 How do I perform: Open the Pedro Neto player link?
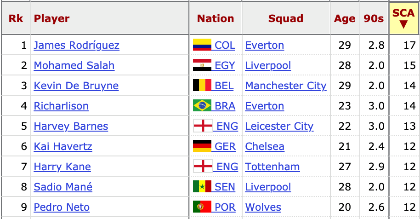[62, 207]
